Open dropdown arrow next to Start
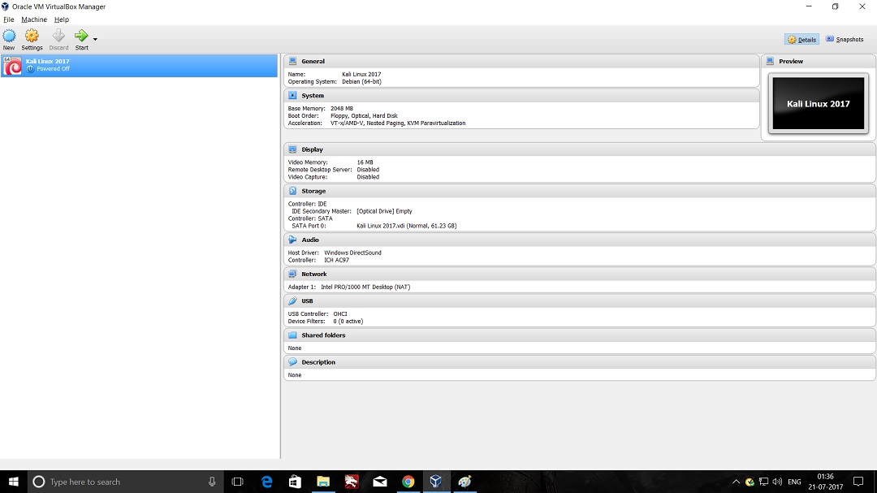The height and width of the screenshot is (493, 877). tap(95, 39)
